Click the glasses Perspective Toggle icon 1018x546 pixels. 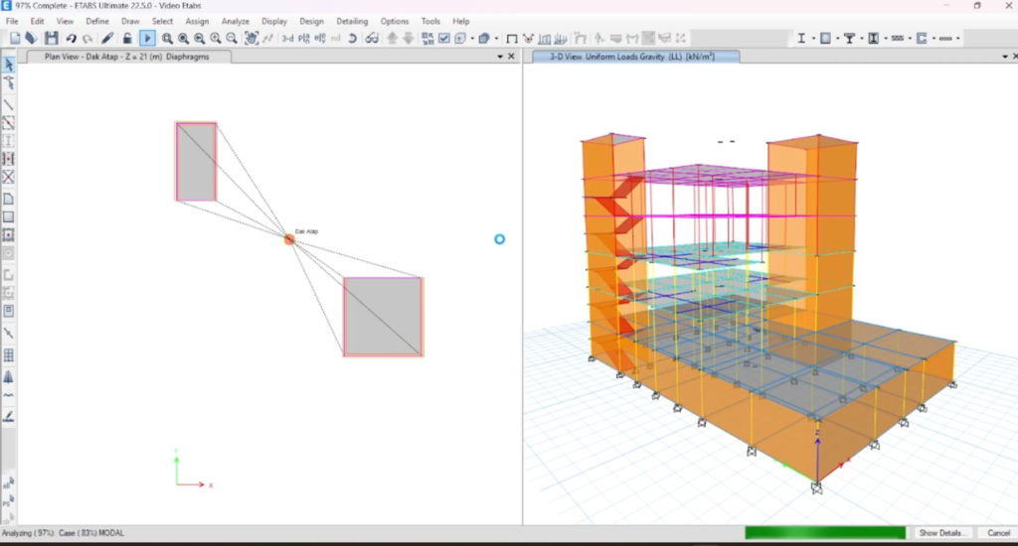(x=372, y=39)
